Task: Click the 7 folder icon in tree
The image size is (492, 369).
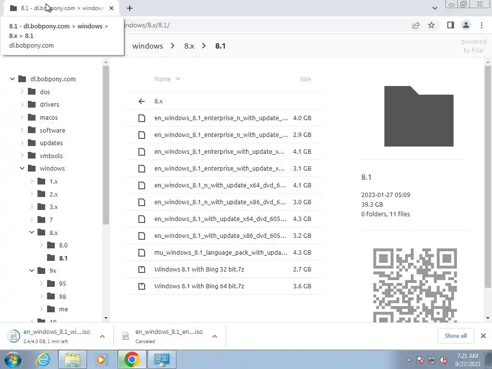Action: (x=41, y=220)
